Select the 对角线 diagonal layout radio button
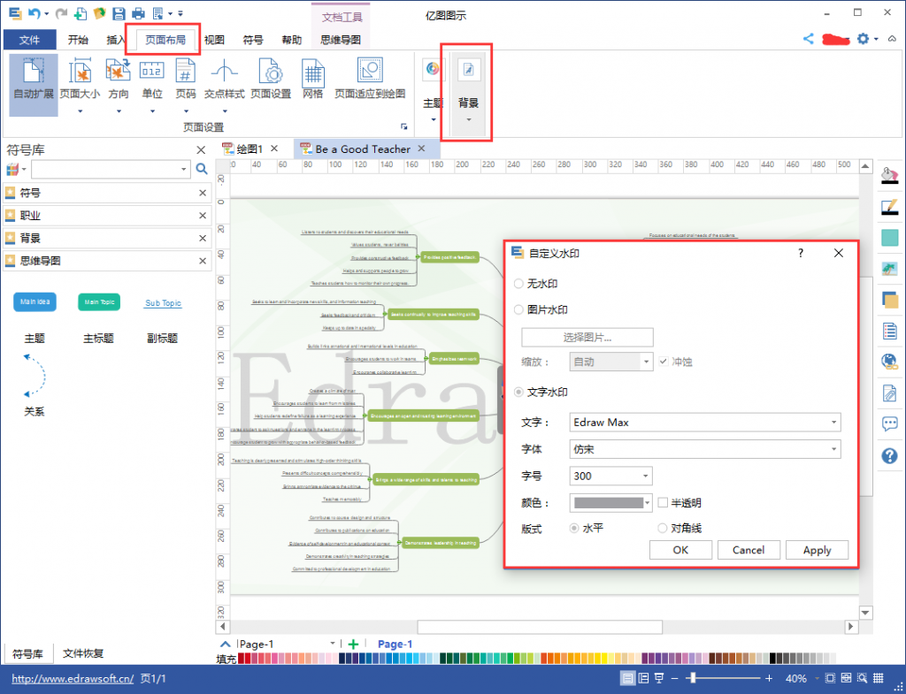Viewport: 906px width, 694px height. click(x=662, y=528)
